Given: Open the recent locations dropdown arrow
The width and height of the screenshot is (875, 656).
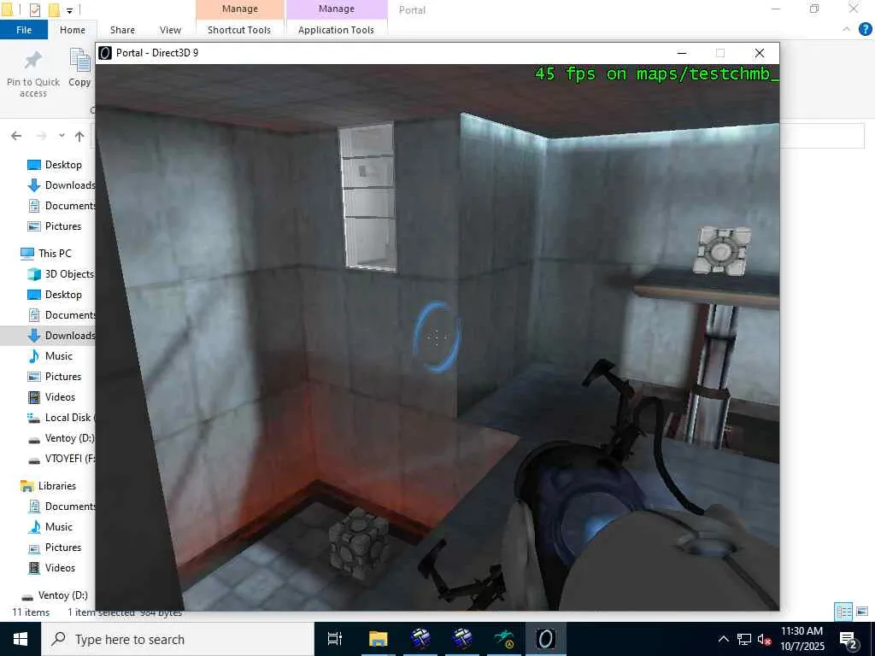Looking at the screenshot, I should pos(62,136).
